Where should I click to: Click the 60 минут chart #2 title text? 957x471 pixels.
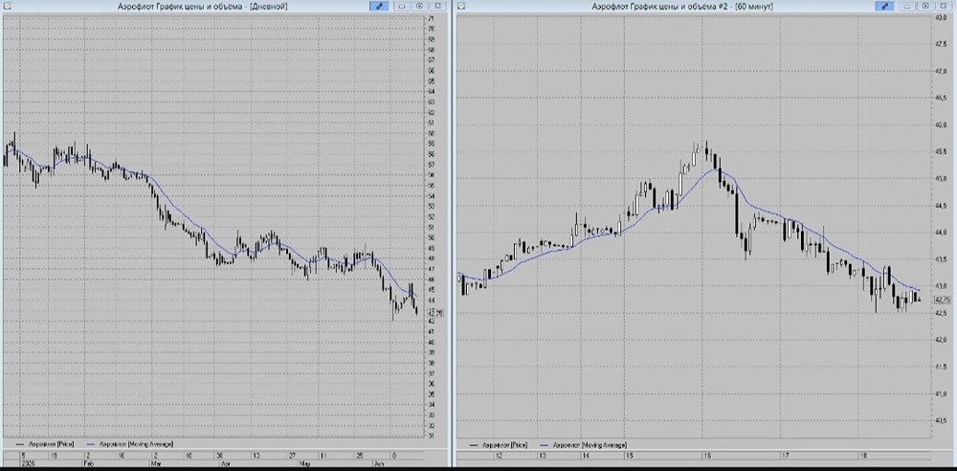(x=683, y=6)
